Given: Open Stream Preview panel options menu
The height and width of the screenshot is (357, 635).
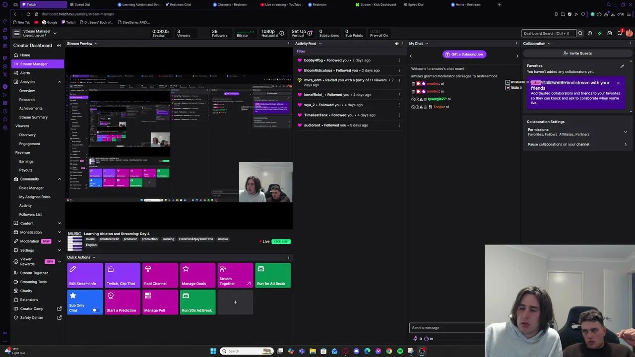Looking at the screenshot, I should pyautogui.click(x=289, y=44).
